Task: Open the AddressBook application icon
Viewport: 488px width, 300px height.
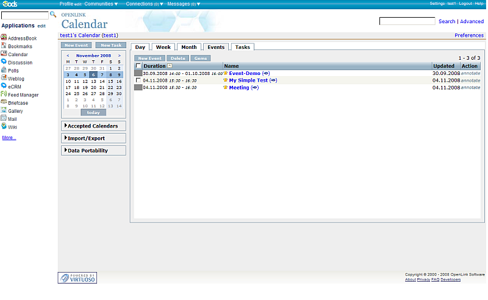Action: click(4, 38)
